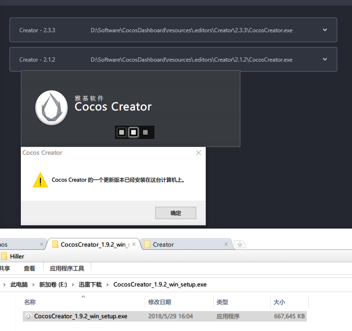Expand the chevron after 新加卷 (E:) breadcrumb

(73, 285)
